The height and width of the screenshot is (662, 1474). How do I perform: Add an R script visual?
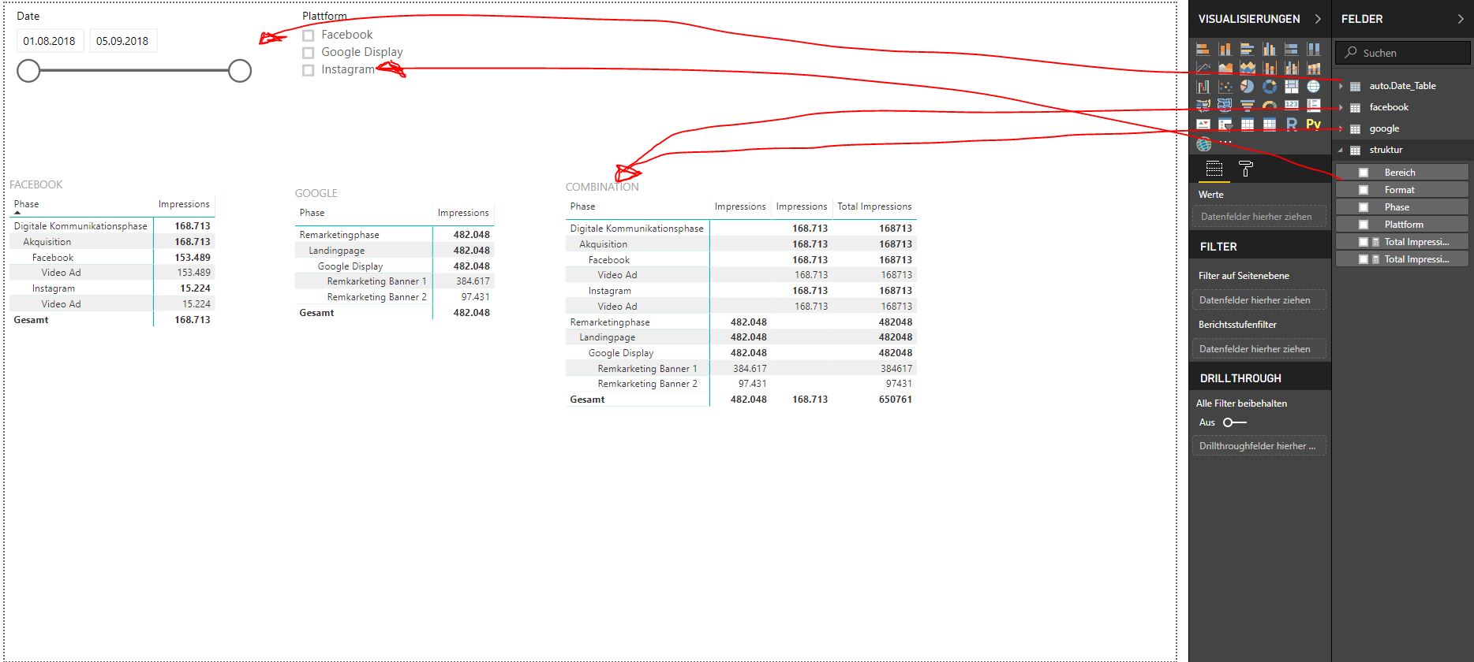(x=1292, y=125)
